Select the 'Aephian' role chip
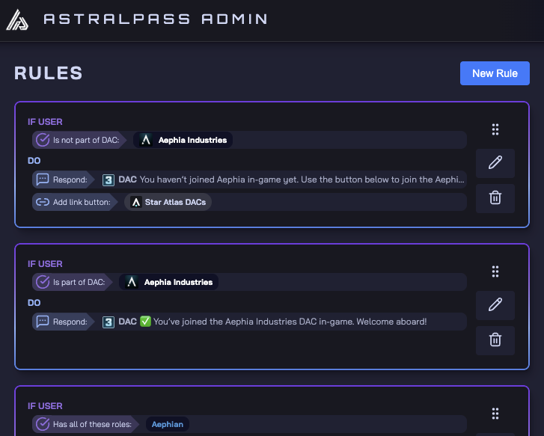Screen dimensions: 544x436 coord(167,424)
